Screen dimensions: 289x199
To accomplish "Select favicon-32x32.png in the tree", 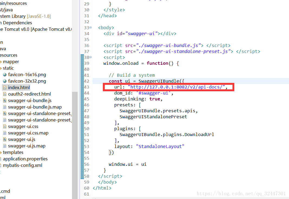I will click(x=27, y=81).
